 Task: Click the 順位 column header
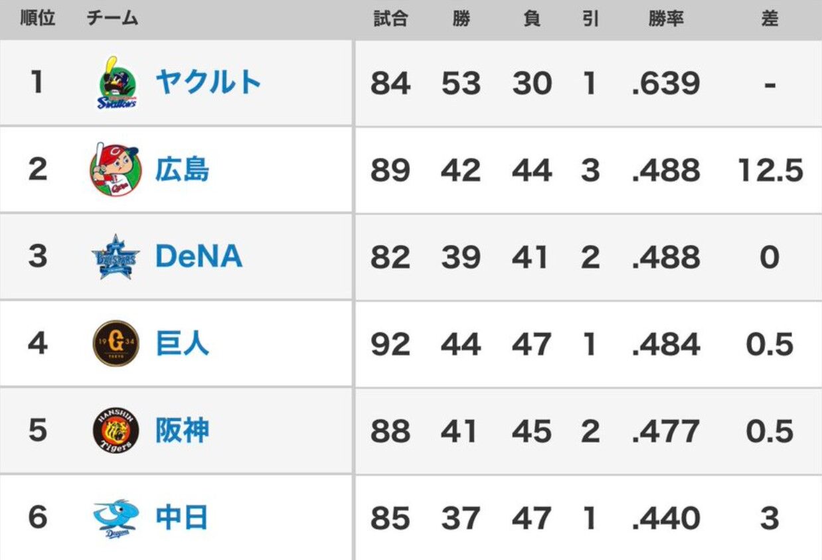point(38,19)
